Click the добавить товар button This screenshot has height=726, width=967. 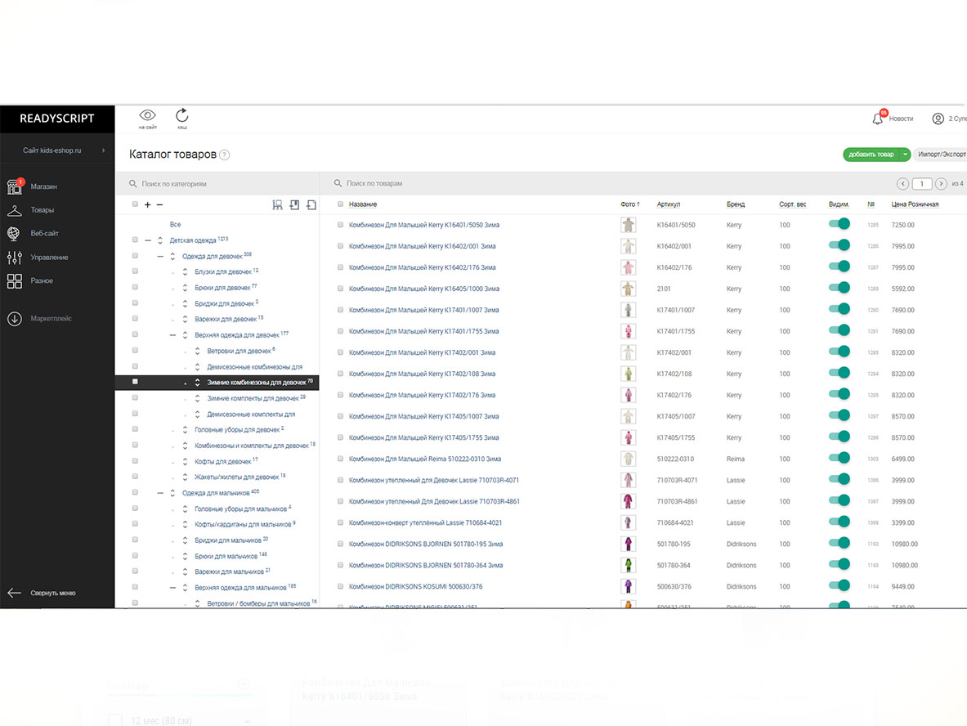tap(871, 155)
